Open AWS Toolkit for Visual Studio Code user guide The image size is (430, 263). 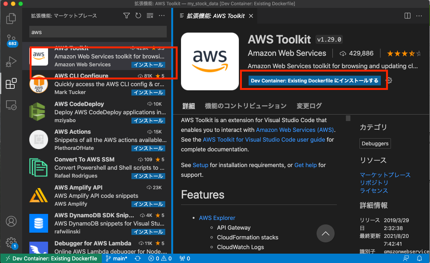[x=264, y=140]
